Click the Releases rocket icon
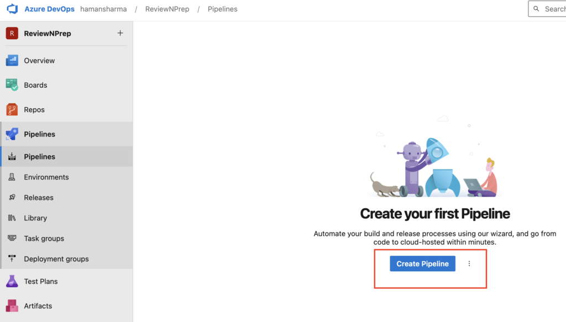The image size is (566, 322). [12, 197]
